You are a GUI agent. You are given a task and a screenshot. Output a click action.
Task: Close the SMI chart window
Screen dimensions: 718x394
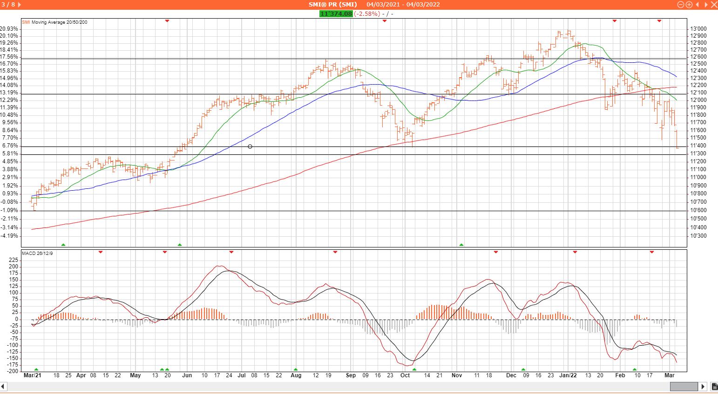(714, 5)
